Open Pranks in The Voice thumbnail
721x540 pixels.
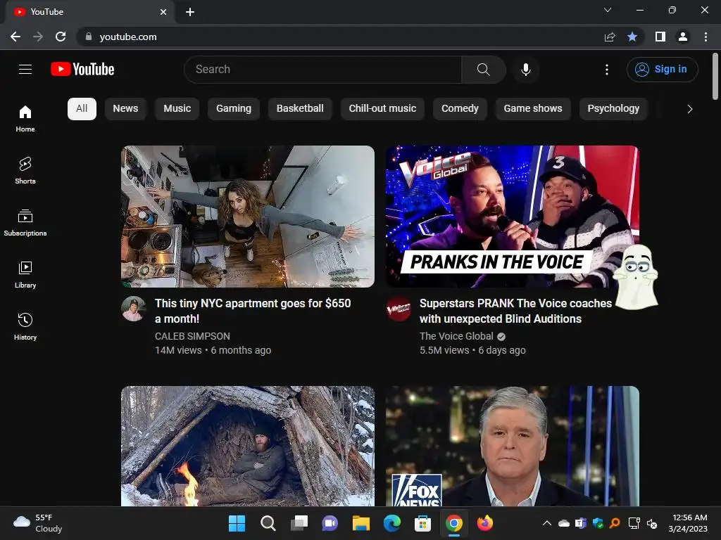click(x=513, y=217)
